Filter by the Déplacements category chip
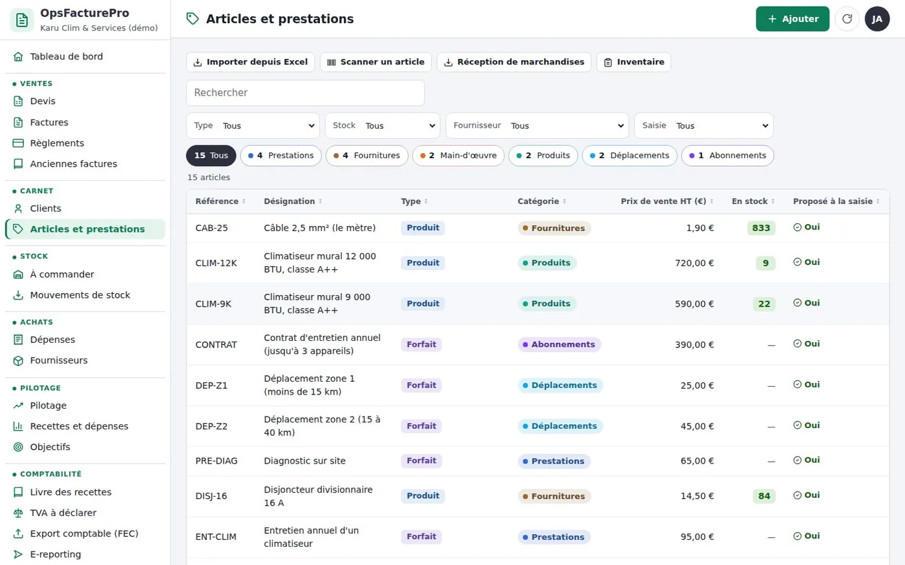905x565 pixels. [x=630, y=156]
